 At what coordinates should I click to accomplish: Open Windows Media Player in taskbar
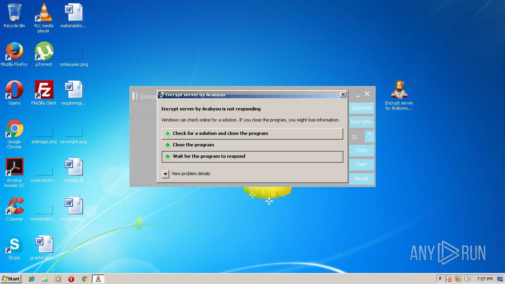pos(58,279)
